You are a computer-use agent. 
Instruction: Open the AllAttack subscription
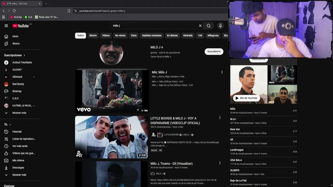17,77
